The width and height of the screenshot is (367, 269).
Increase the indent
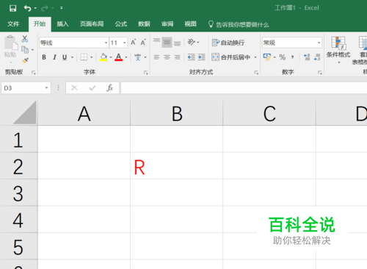point(201,57)
